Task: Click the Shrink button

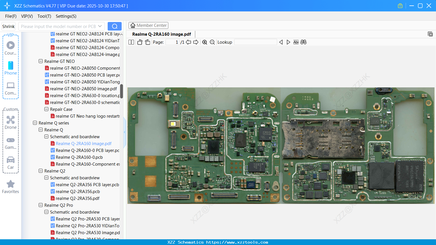Action: click(x=8, y=26)
